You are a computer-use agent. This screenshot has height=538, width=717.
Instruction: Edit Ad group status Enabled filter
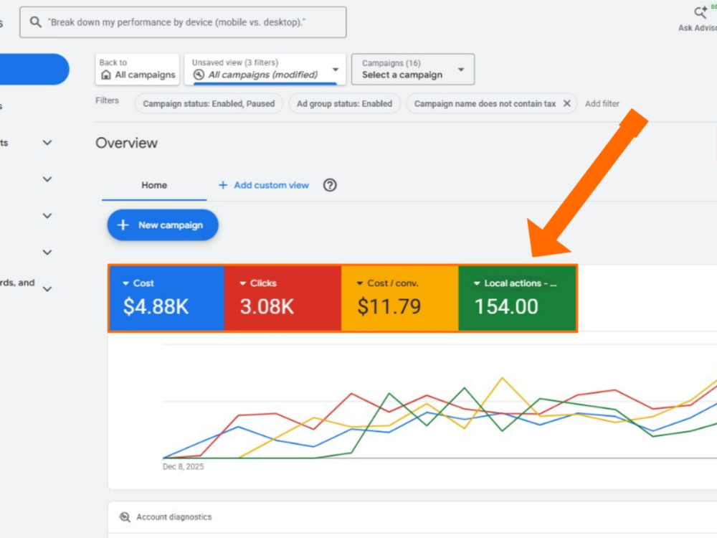click(344, 103)
